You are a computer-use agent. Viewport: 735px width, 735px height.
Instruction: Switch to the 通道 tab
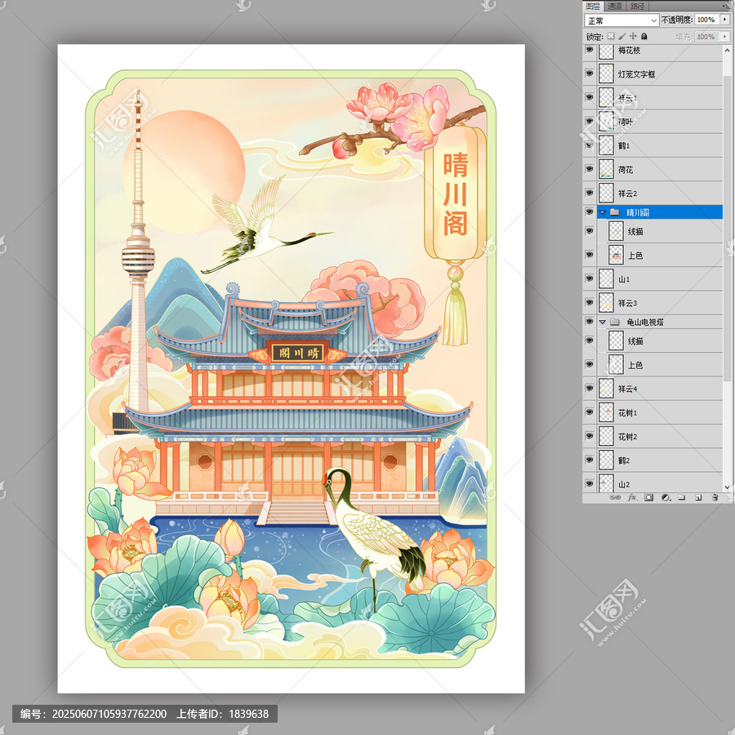click(615, 6)
